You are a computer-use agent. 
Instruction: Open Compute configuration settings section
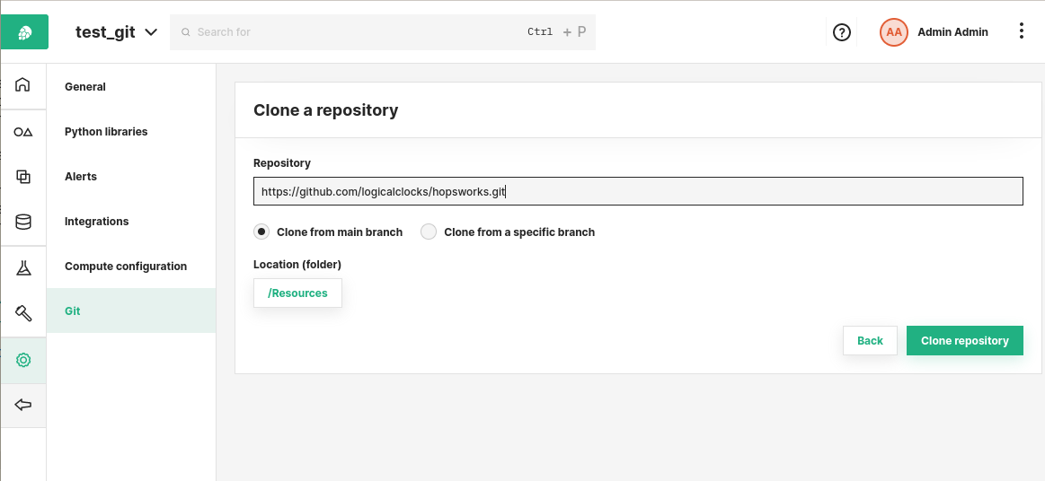(x=126, y=267)
